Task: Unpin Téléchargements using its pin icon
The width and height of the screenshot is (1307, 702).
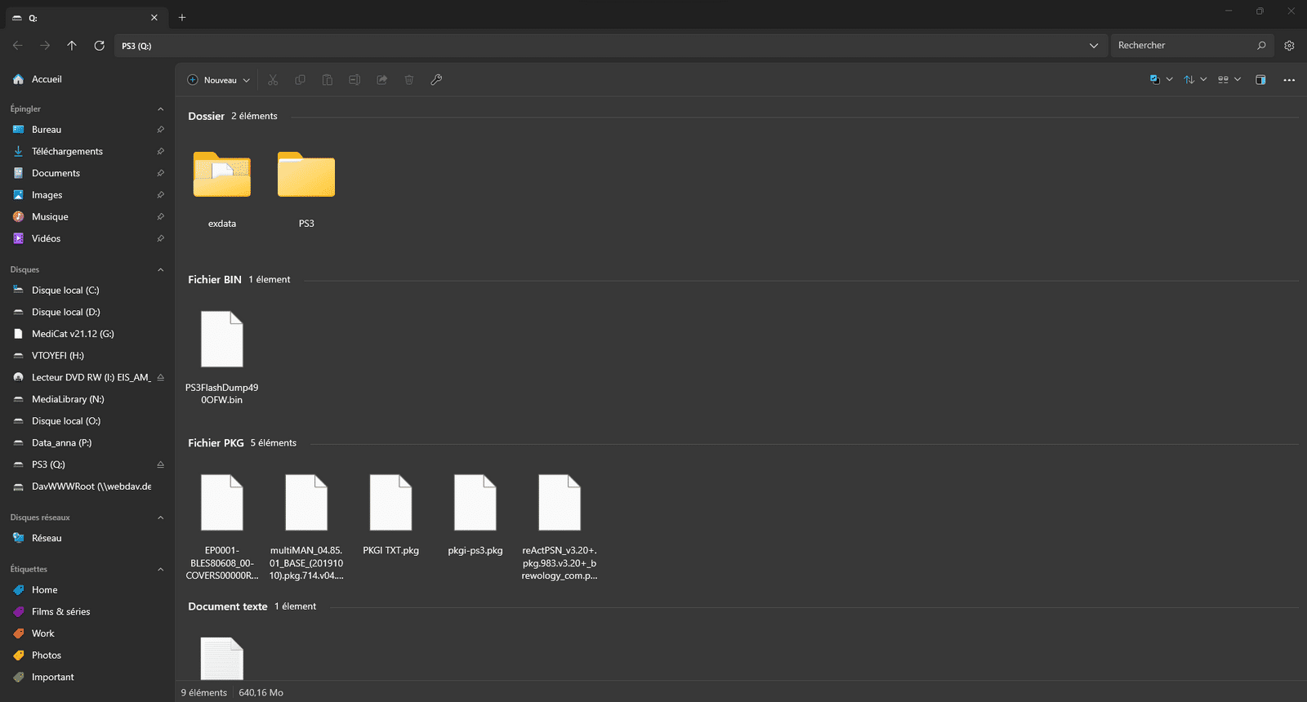Action: [160, 152]
